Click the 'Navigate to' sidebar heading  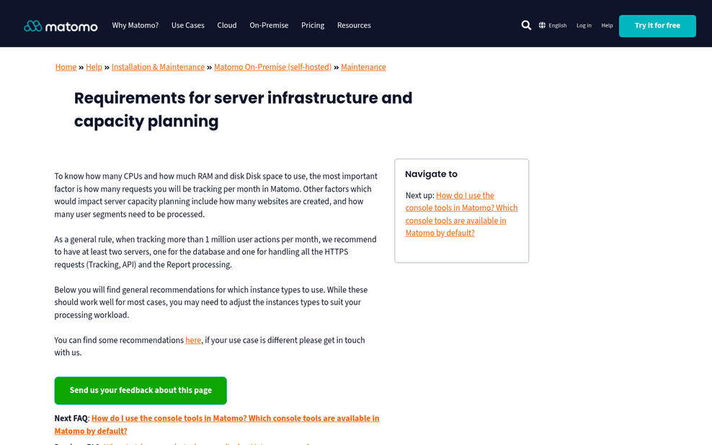[431, 174]
